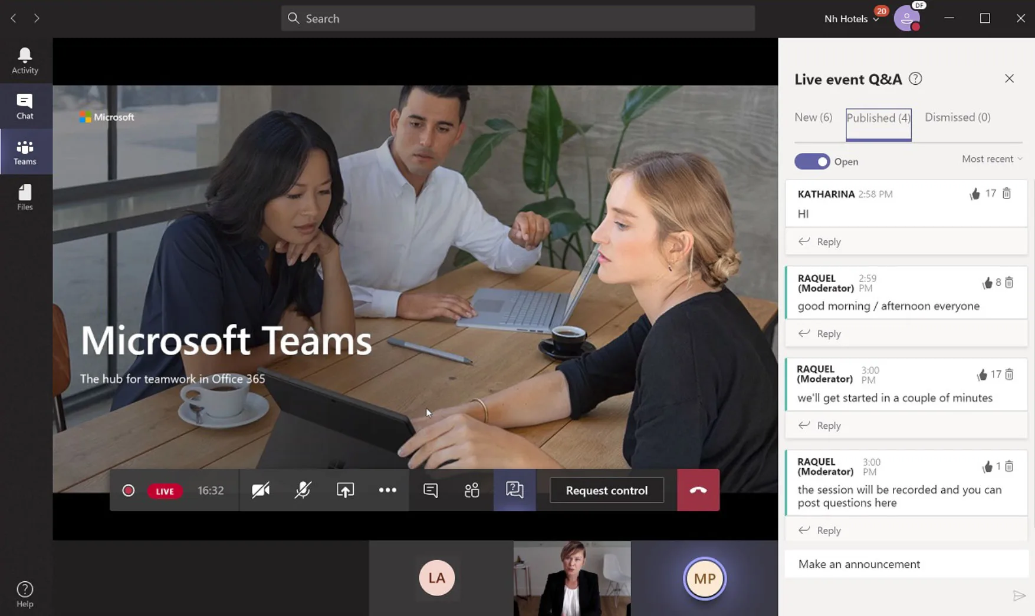Expand the Most recent sort dropdown
1035x616 pixels.
point(992,159)
